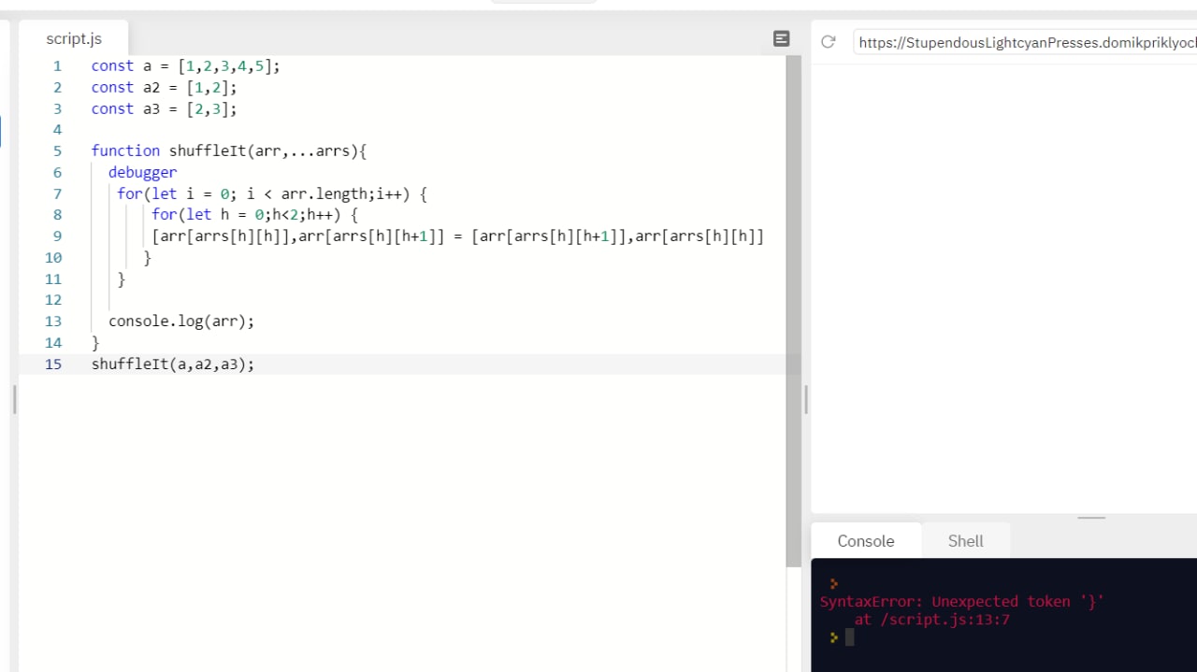
Task: Click the editor format icon beside script.js tab
Action: point(782,38)
